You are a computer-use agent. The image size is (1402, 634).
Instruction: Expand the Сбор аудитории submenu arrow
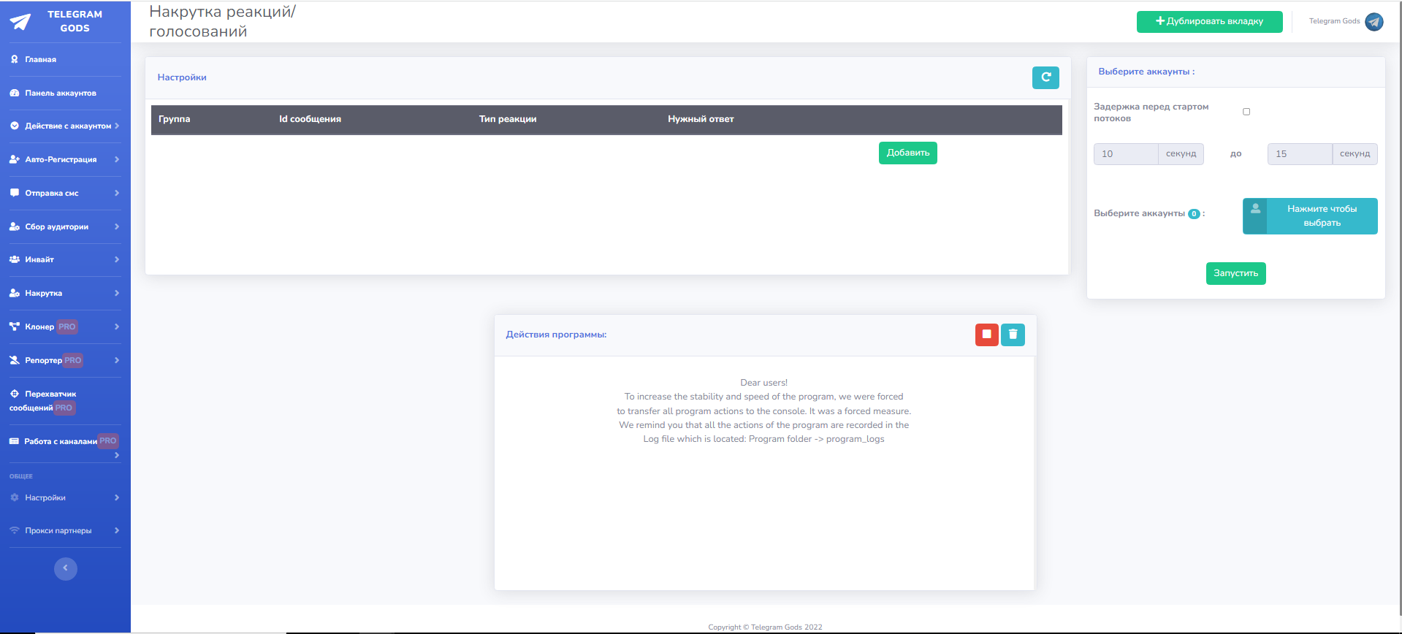(117, 226)
